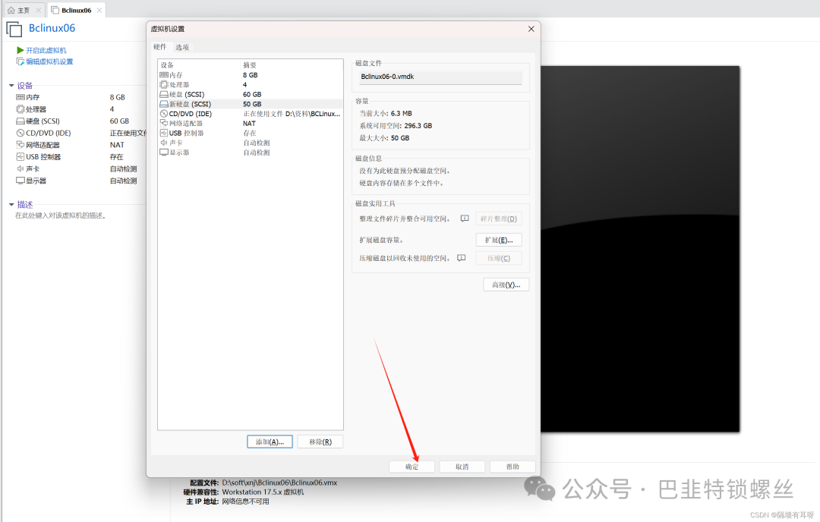This screenshot has height=522, width=820.
Task: Click the 新硬盘 (SCSI) disk icon
Action: 164,104
